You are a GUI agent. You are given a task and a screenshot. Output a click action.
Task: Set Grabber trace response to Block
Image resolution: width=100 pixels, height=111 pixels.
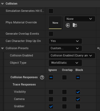point(78,106)
